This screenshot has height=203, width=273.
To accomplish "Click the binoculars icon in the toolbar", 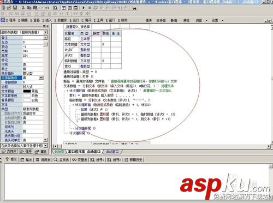I will tap(134, 8).
